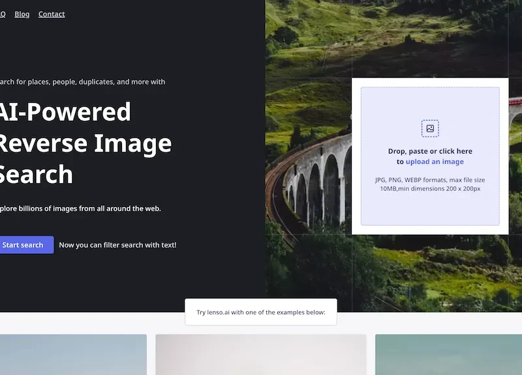Click the "upload an image" link
522x375 pixels.
(435, 161)
